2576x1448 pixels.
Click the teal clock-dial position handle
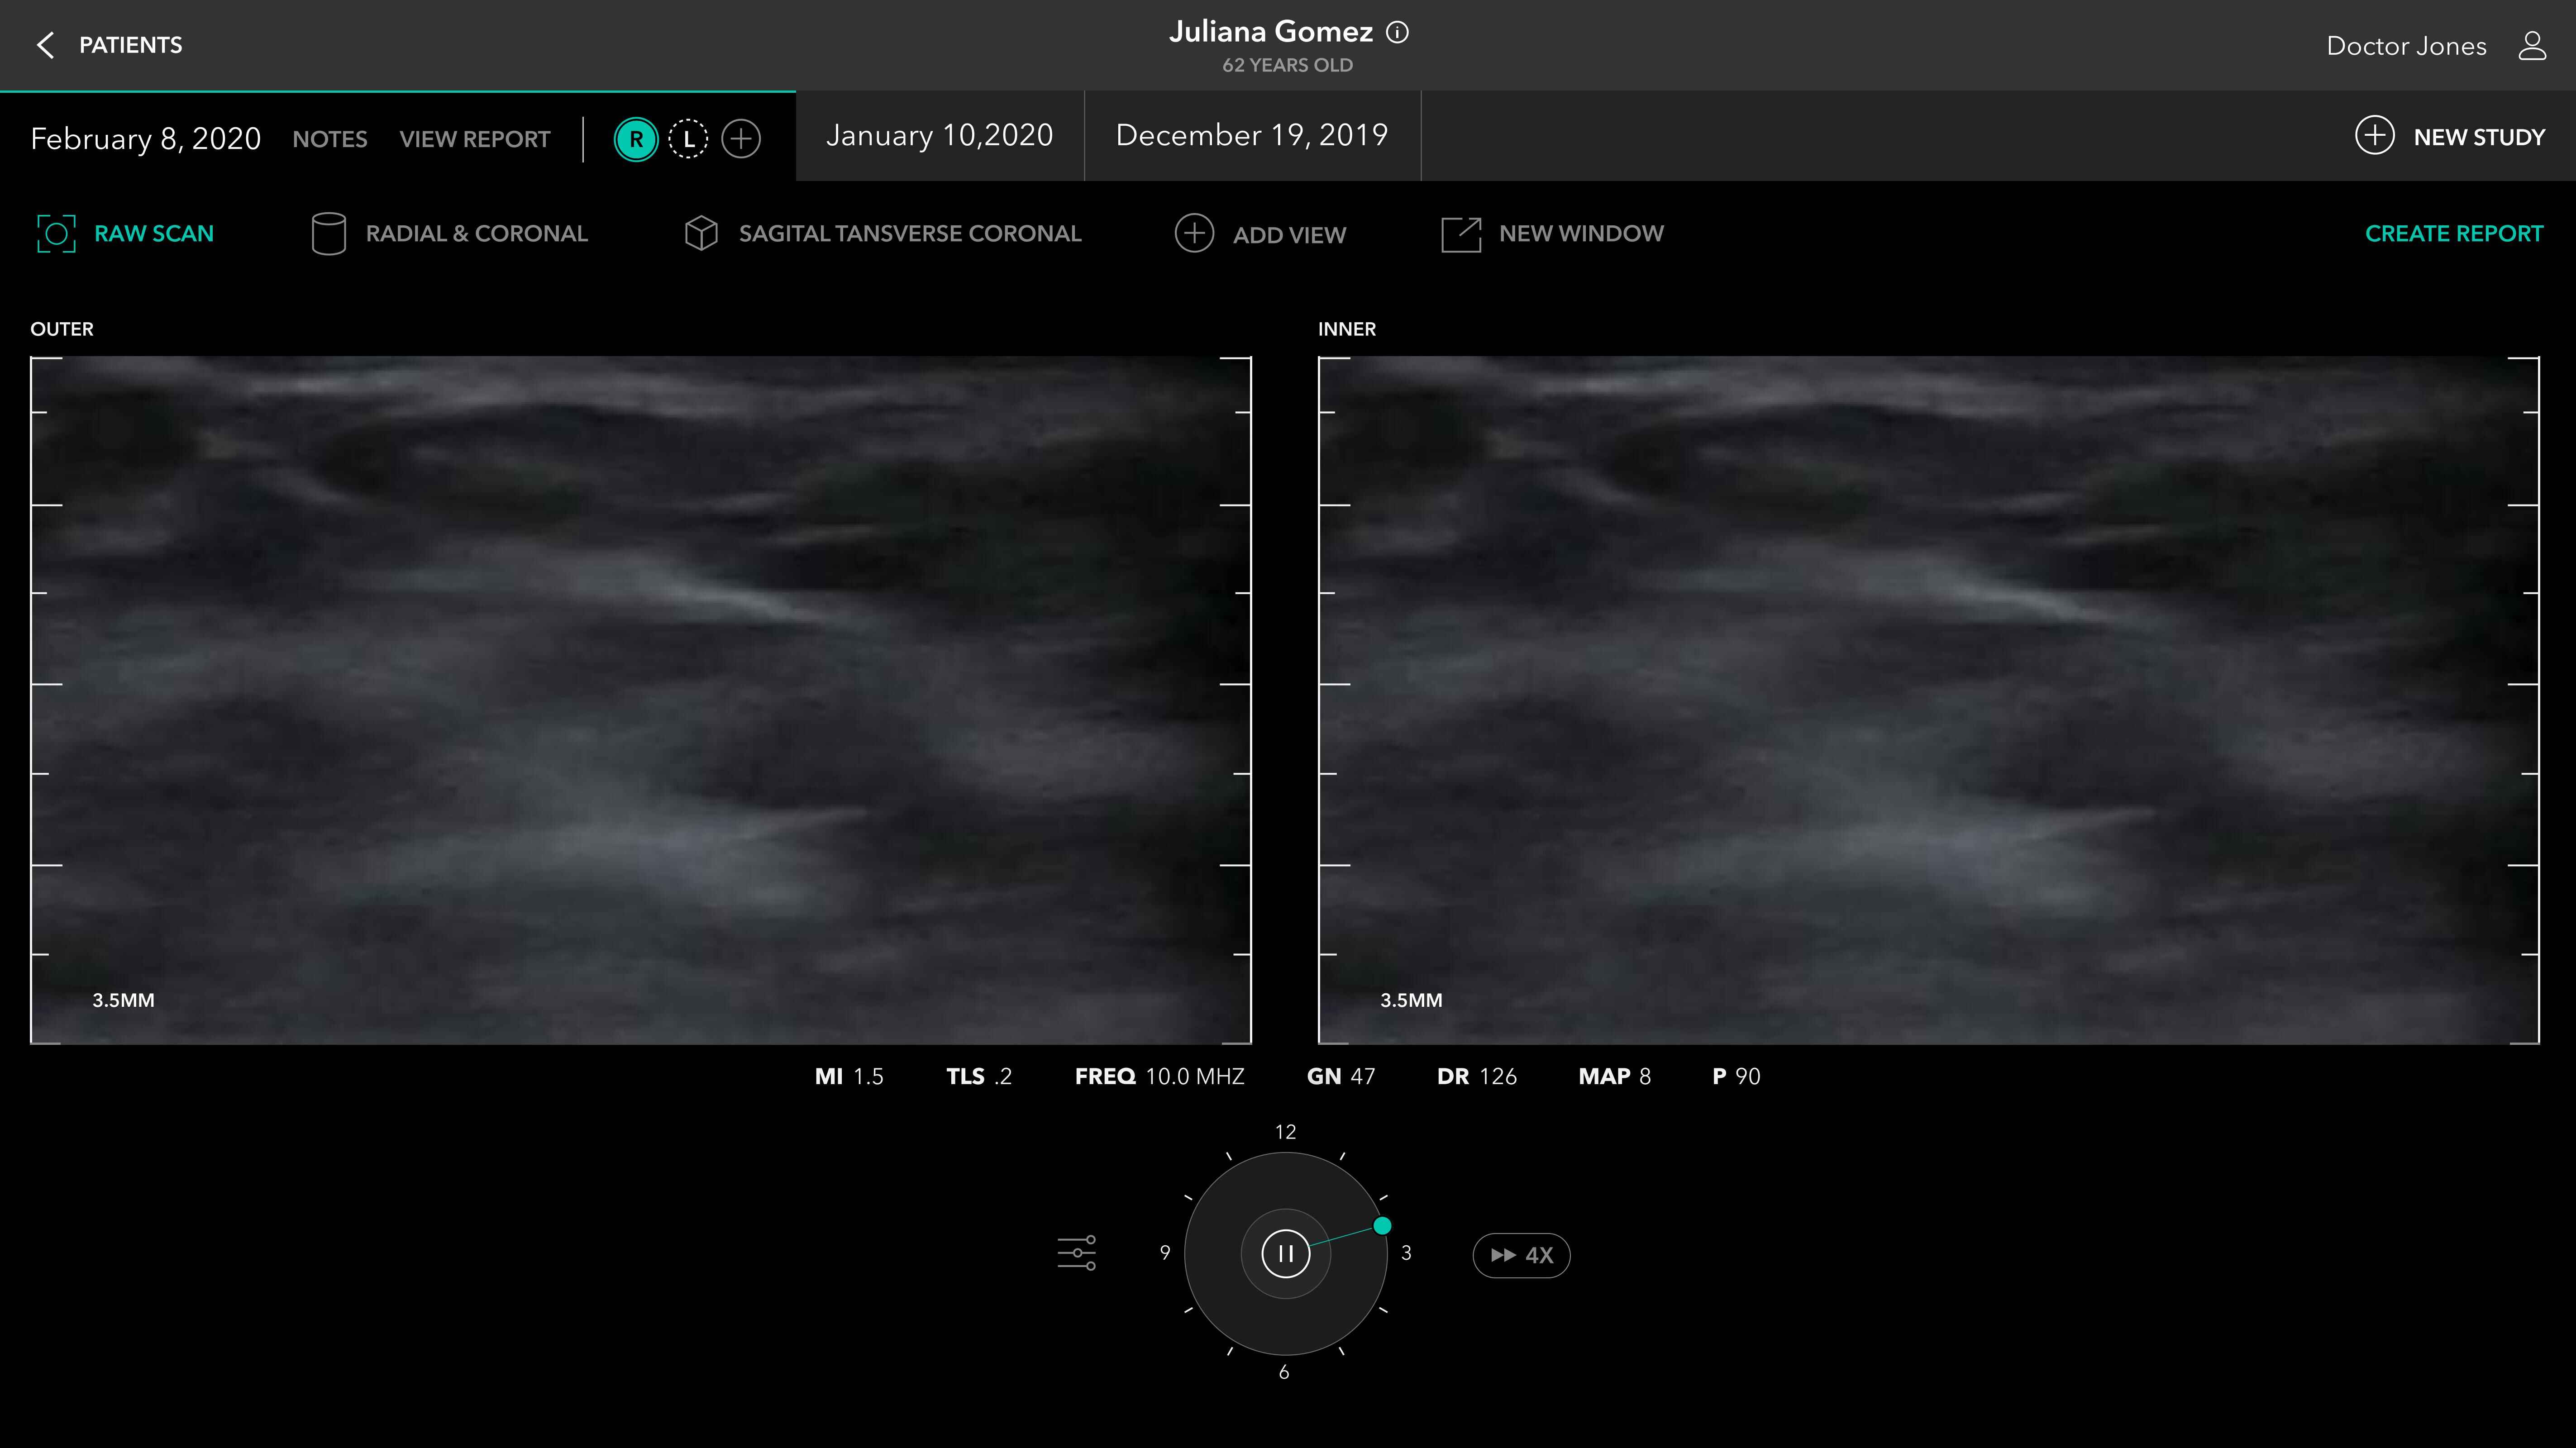1382,1225
